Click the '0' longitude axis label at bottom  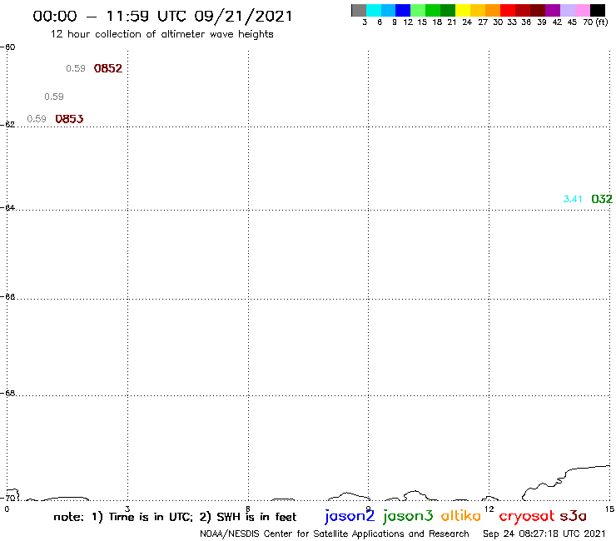click(7, 509)
